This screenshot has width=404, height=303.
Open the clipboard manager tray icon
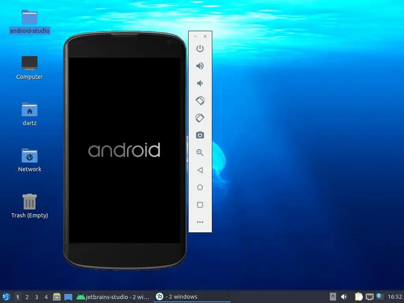tap(359, 297)
